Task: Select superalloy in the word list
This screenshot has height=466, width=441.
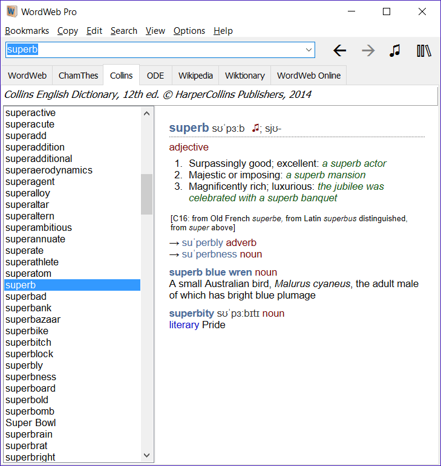Action: click(72, 193)
